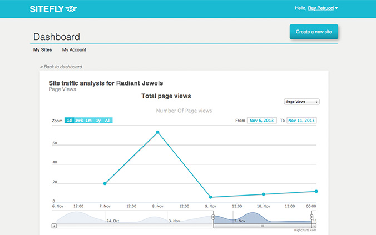This screenshot has width=376, height=235.
Task: Click the Dashboard page heading
Action: click(x=57, y=37)
